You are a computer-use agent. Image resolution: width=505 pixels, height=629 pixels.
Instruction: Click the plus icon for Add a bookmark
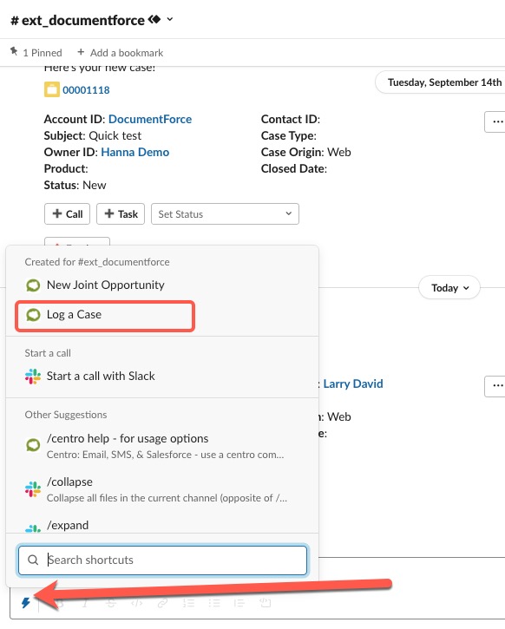pos(81,52)
